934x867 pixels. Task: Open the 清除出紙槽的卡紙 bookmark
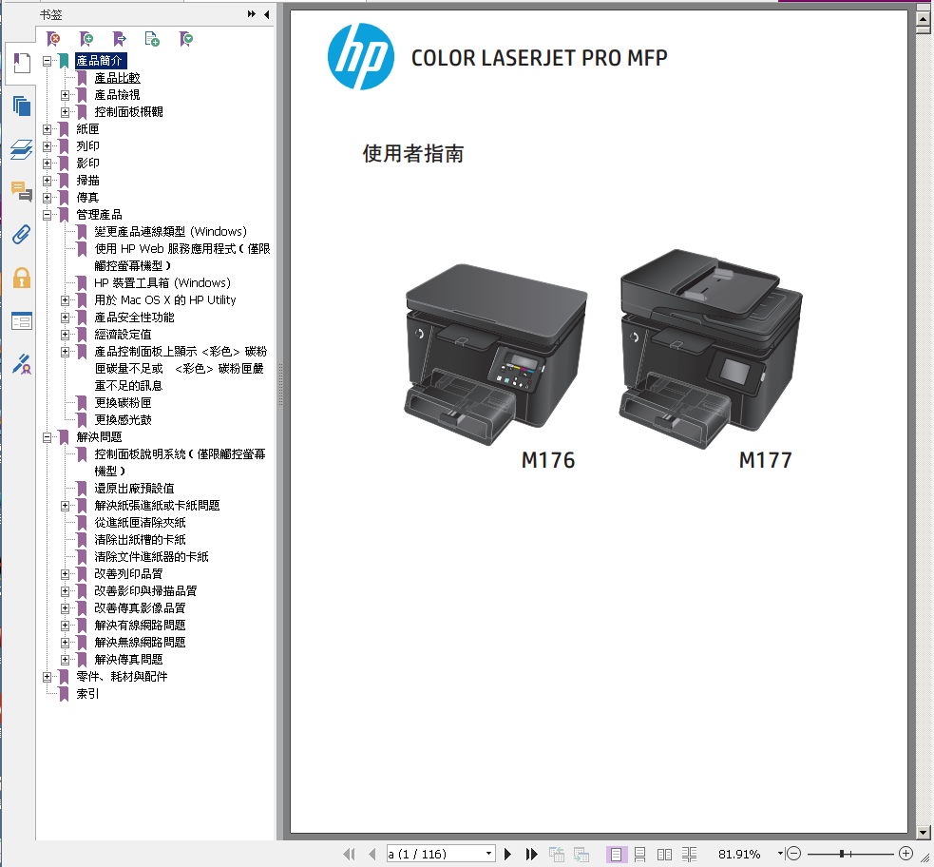(x=140, y=540)
